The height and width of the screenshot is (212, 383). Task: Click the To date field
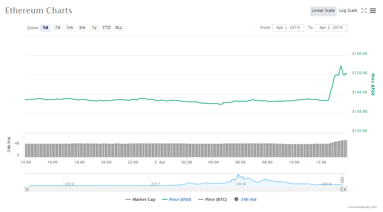[331, 28]
